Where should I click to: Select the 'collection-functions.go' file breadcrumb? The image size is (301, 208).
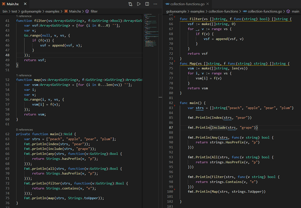[x=265, y=11]
